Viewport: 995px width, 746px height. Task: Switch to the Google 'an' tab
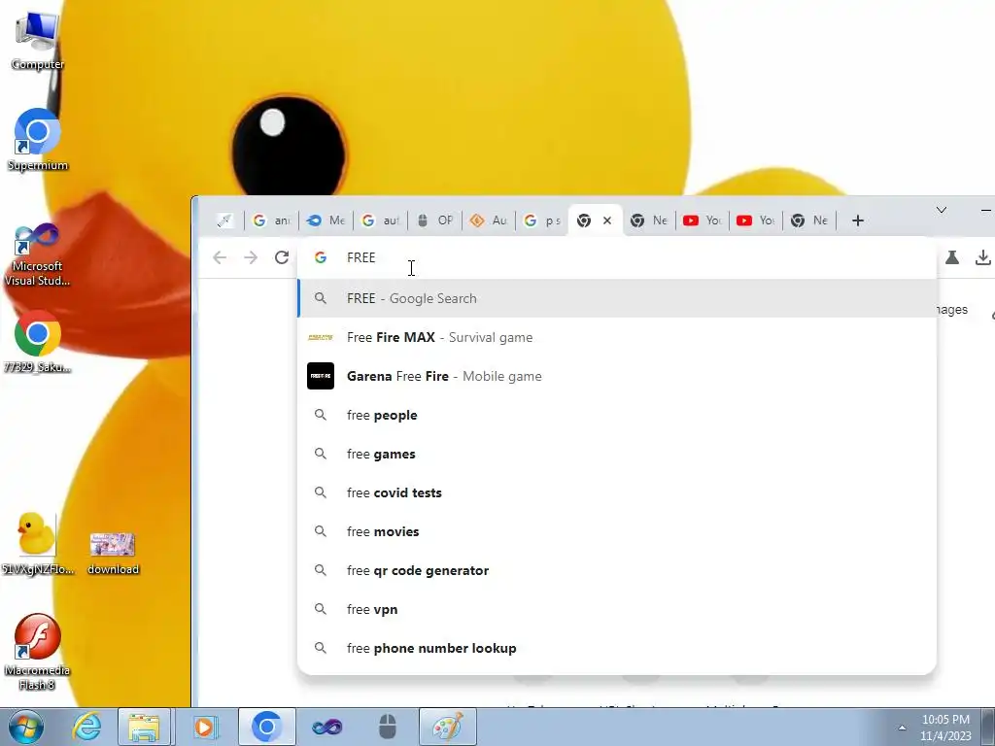(272, 220)
